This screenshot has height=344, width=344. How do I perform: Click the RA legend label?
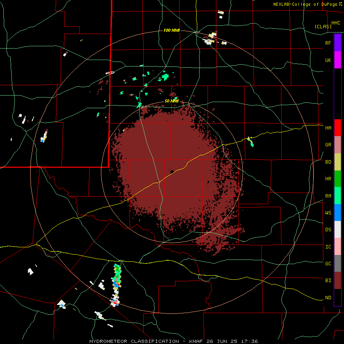pyautogui.click(x=328, y=196)
